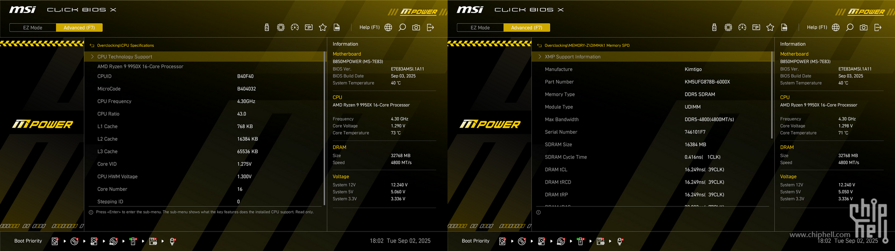Viewport: 895px width, 251px height.
Task: Select the MicroCode row
Action: click(204, 89)
